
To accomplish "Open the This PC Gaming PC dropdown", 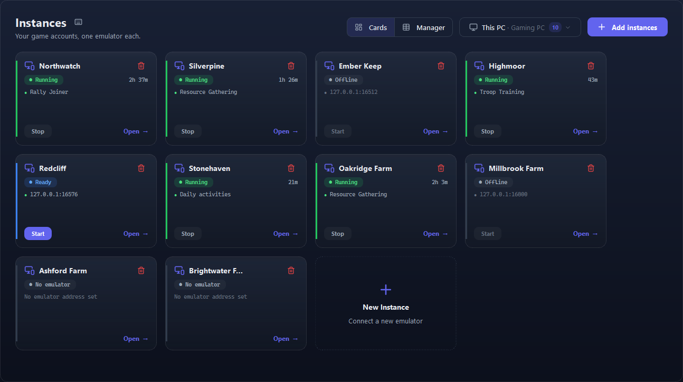I will pyautogui.click(x=520, y=27).
